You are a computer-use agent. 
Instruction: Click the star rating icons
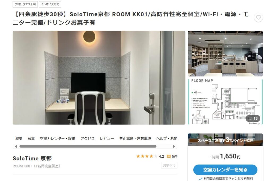pyautogui.click(x=147, y=156)
